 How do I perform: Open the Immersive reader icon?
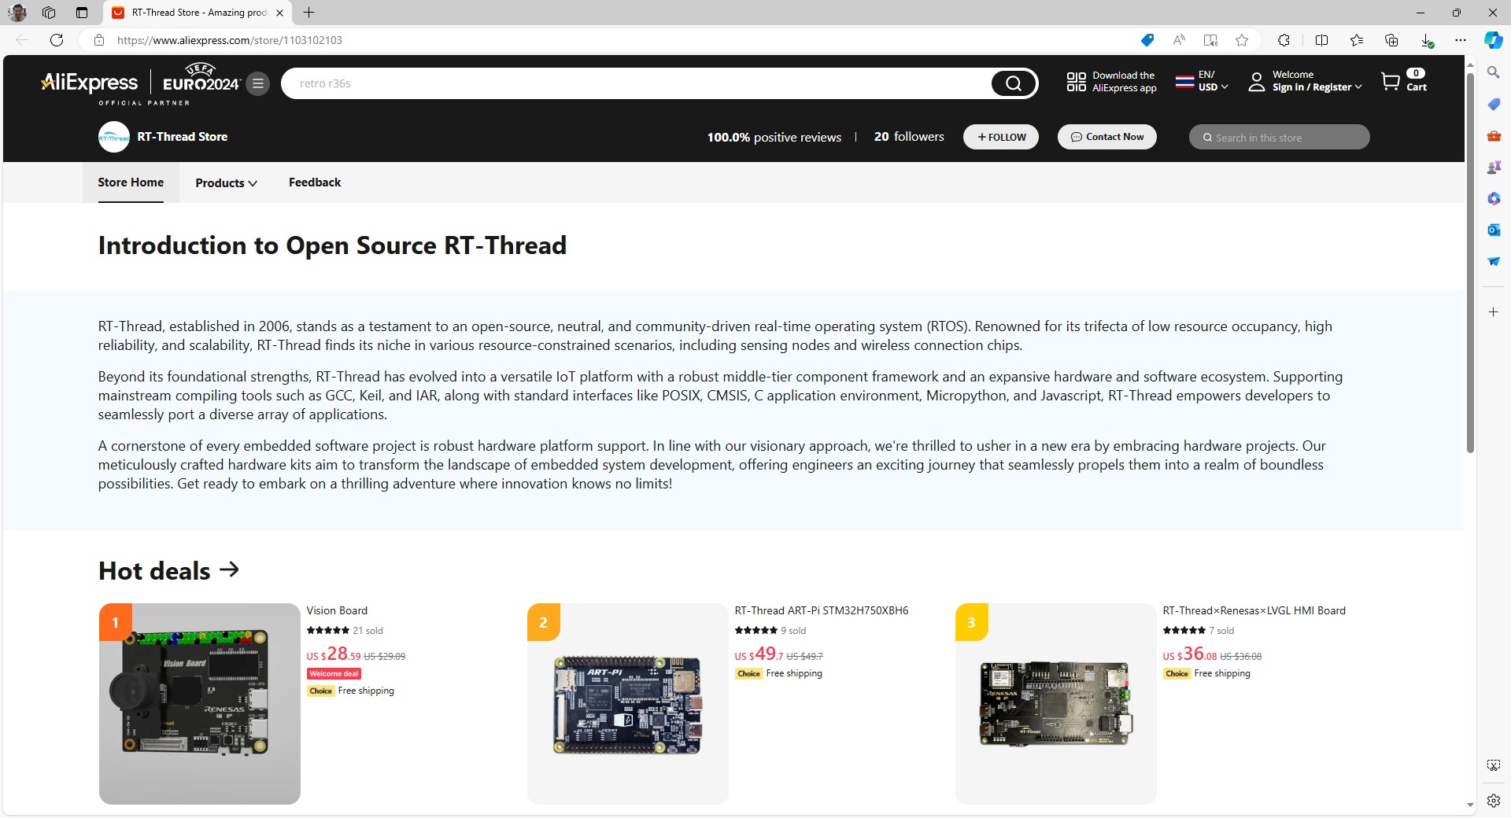pos(1210,40)
